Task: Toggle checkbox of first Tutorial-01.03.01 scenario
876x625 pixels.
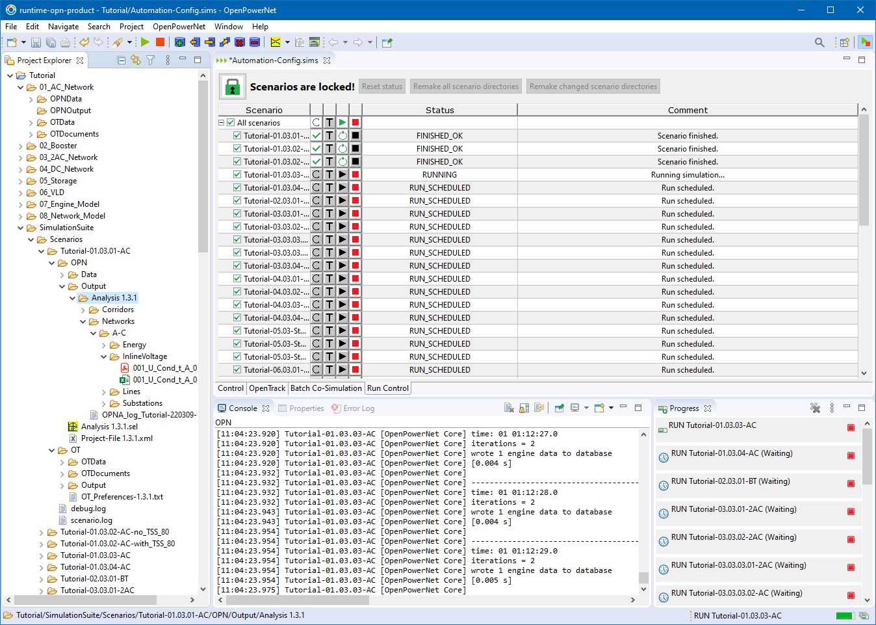Action: (x=237, y=135)
